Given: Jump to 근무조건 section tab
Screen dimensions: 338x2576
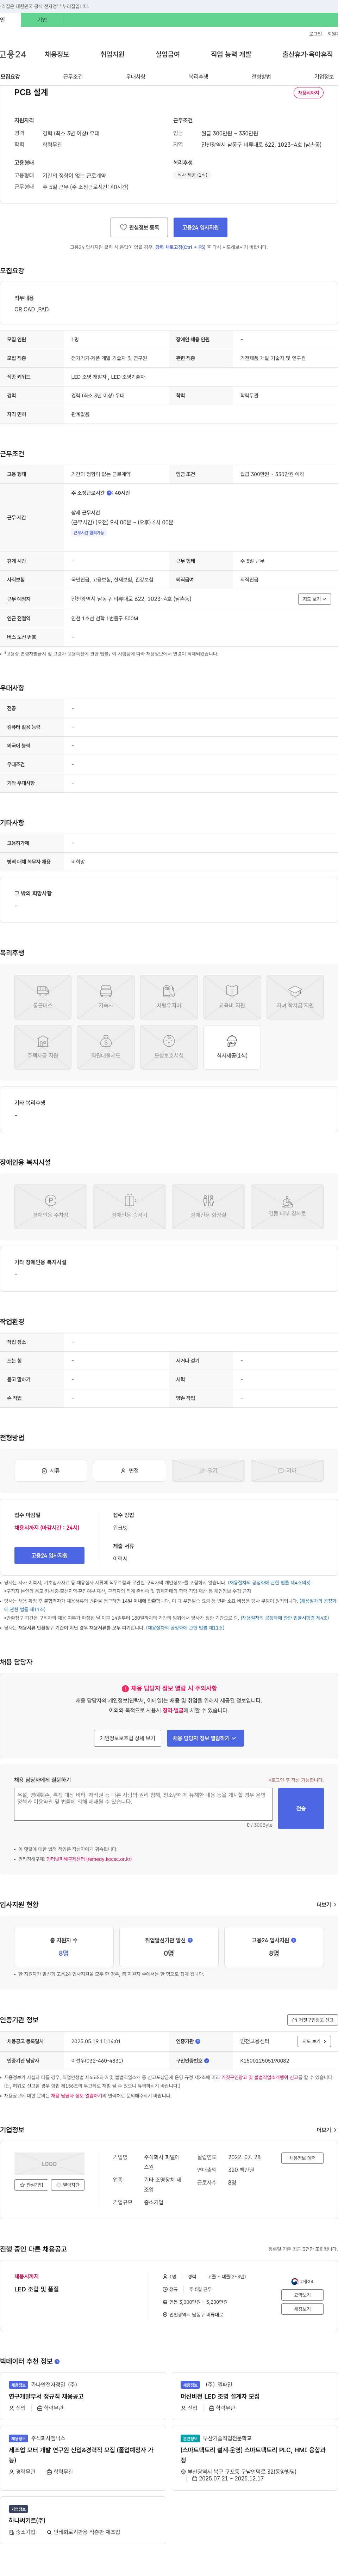Looking at the screenshot, I should pos(73,76).
